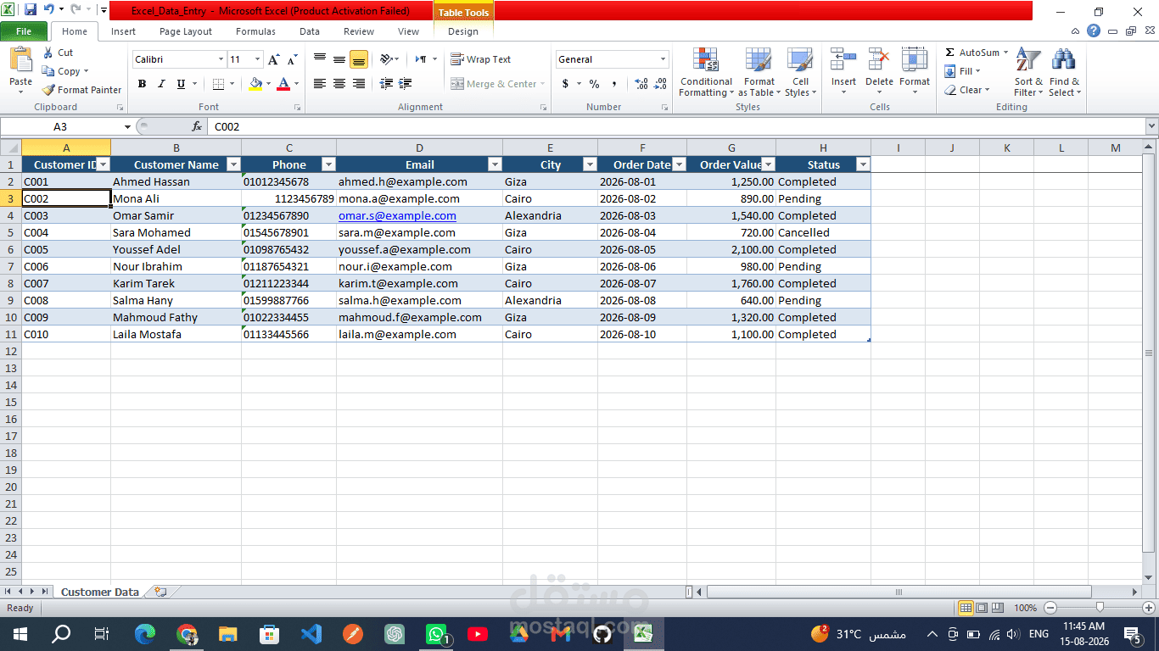Click the AutoSum button
Viewport: 1159px width, 651px height.
point(976,53)
